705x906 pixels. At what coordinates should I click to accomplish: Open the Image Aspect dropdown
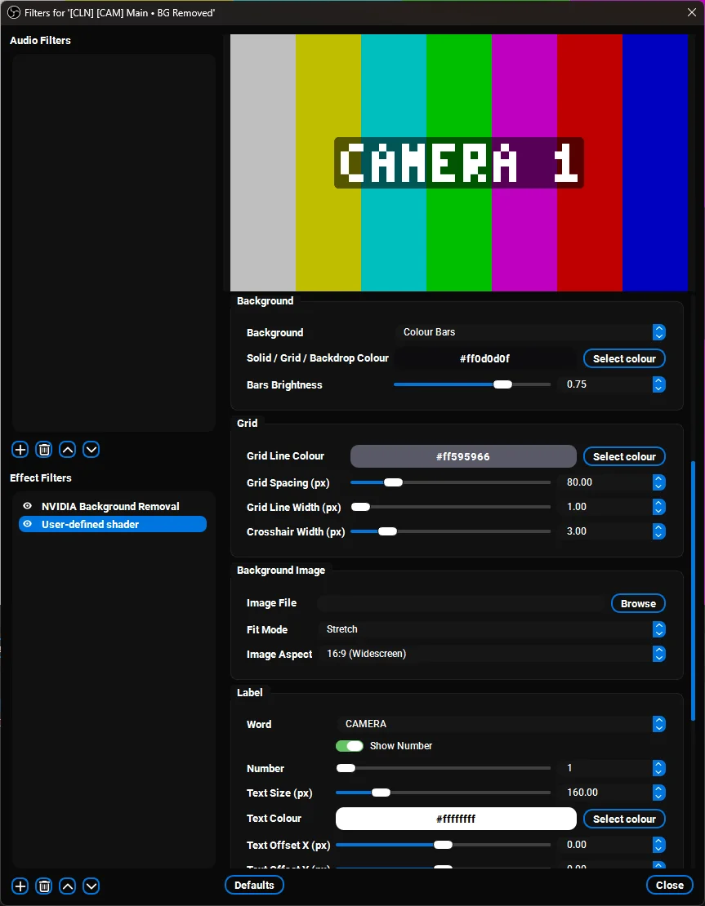[x=492, y=654]
